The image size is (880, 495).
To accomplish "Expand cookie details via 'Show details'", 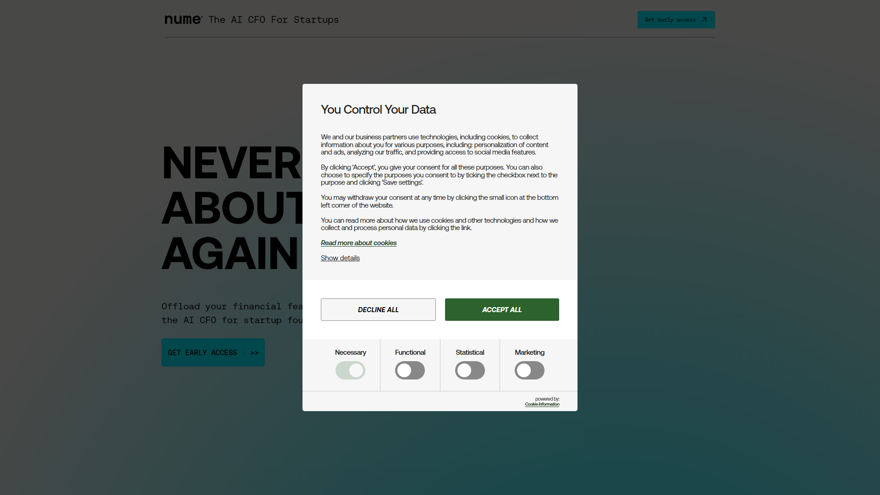I will click(x=340, y=258).
